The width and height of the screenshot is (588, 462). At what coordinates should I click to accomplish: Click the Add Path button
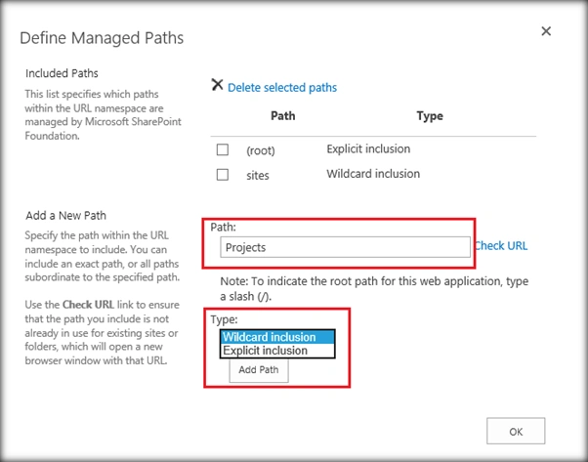259,370
